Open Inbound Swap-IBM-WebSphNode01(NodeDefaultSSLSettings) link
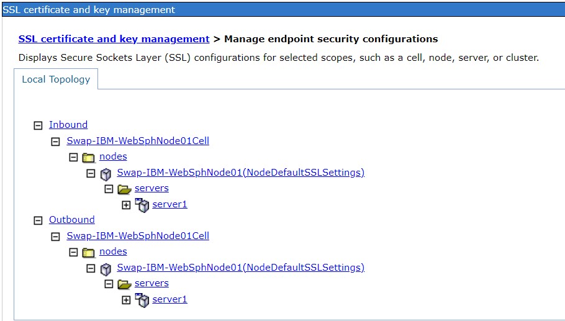This screenshot has width=565, height=321. tap(241, 173)
